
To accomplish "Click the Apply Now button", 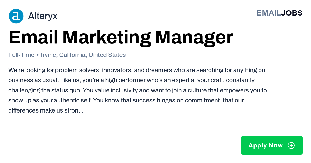I will pos(272,145).
